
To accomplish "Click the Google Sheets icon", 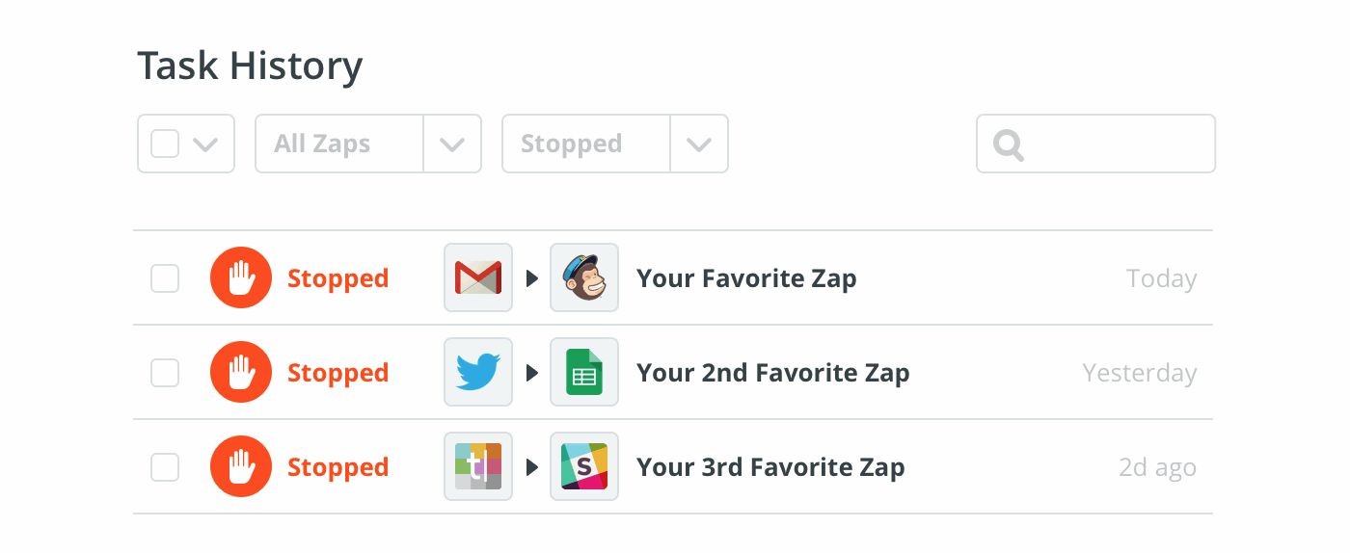I will click(x=584, y=373).
